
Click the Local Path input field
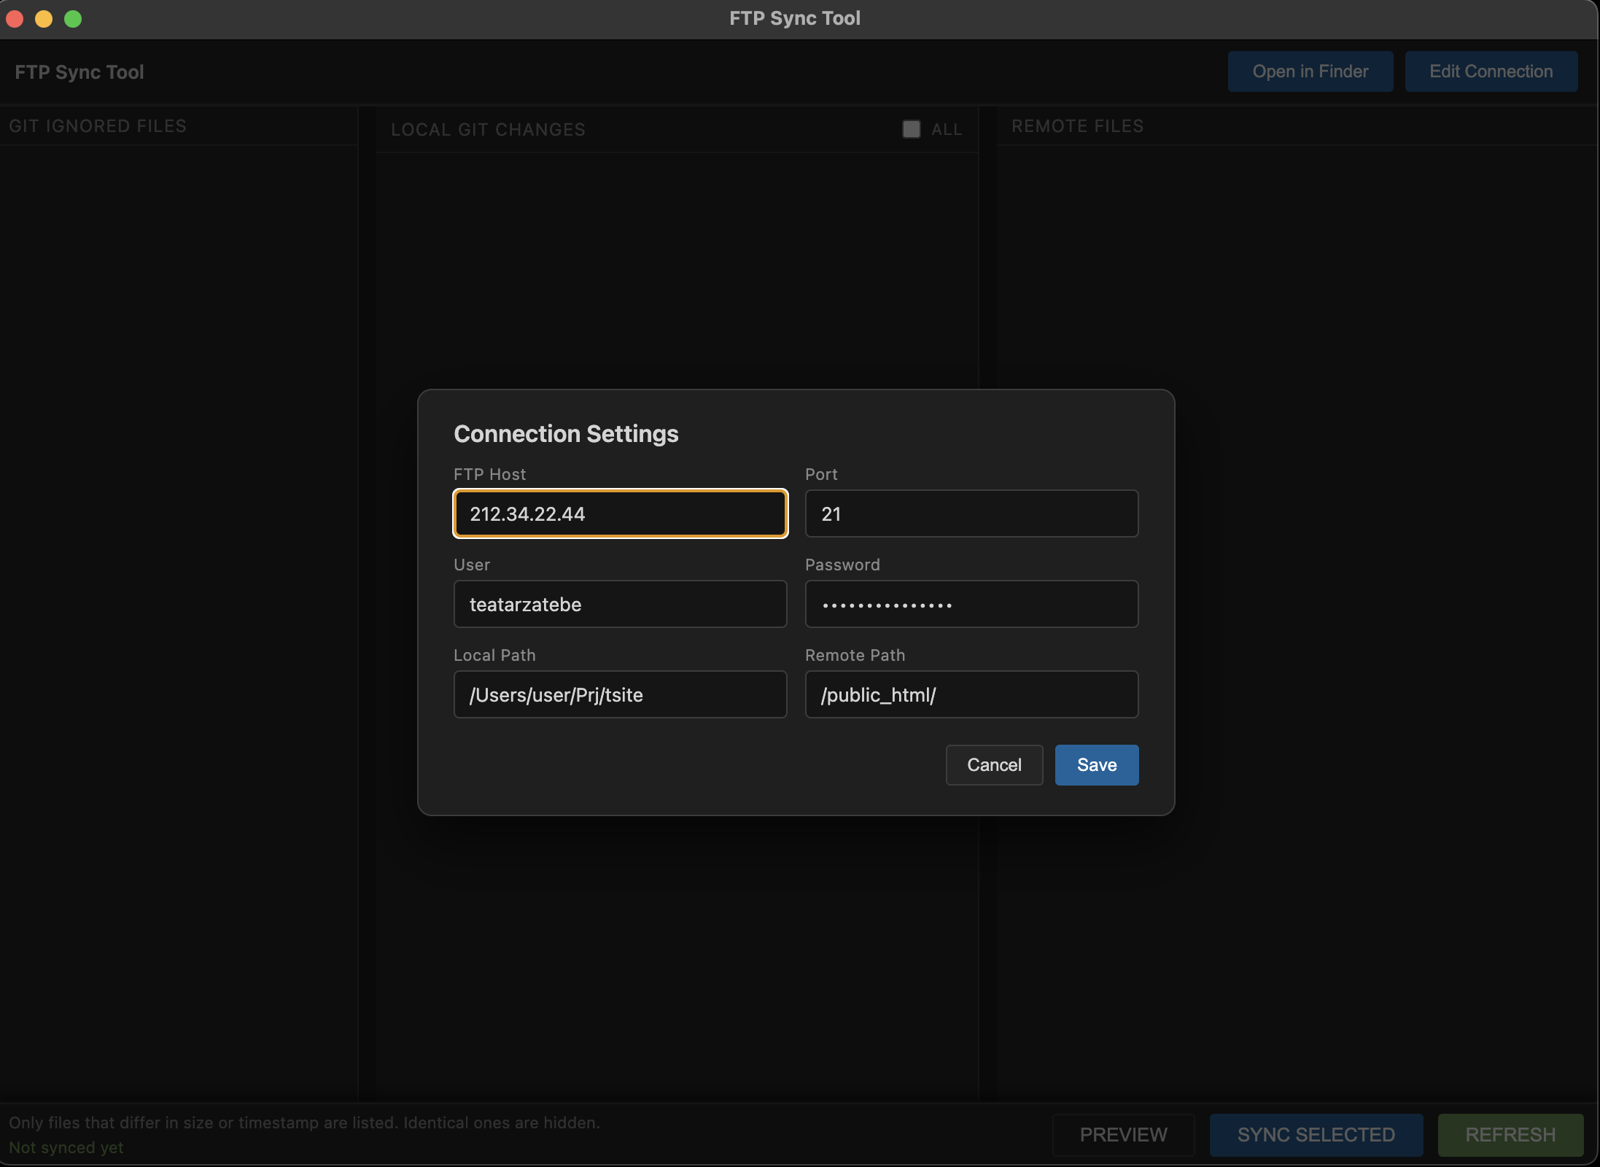point(620,694)
